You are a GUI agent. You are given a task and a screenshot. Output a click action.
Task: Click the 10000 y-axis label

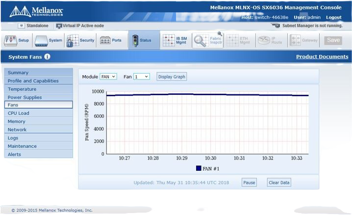click(x=98, y=91)
